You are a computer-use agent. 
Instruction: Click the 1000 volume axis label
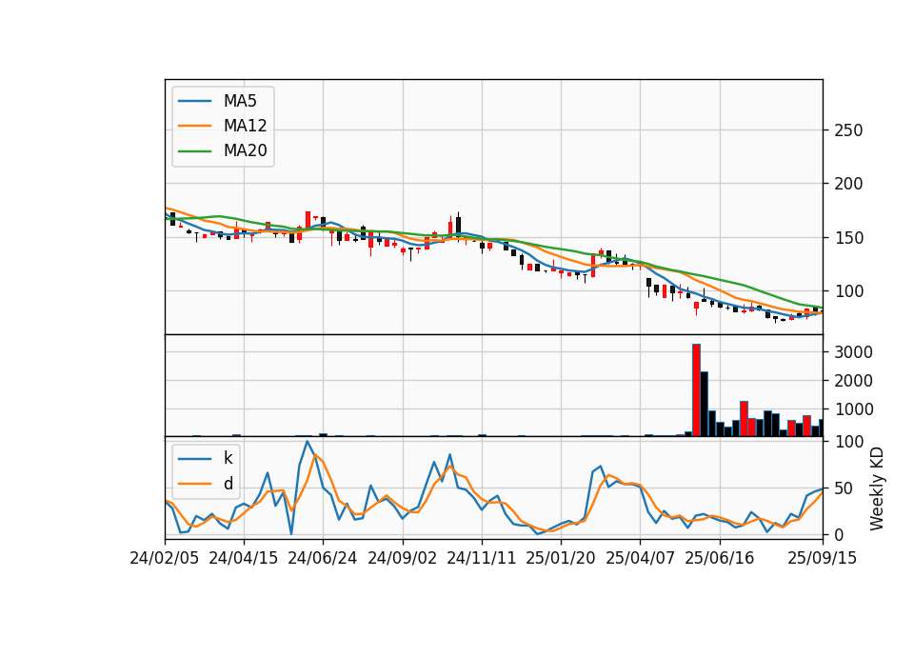(853, 409)
